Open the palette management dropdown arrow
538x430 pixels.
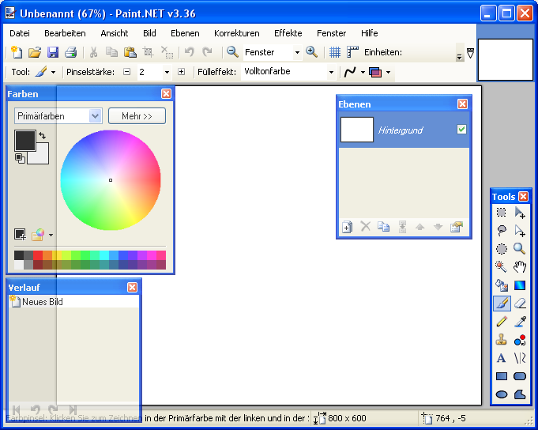[x=51, y=235]
